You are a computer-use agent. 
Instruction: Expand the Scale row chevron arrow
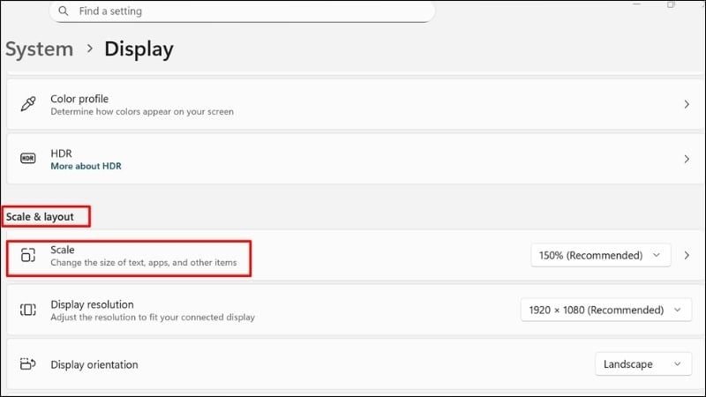click(687, 256)
